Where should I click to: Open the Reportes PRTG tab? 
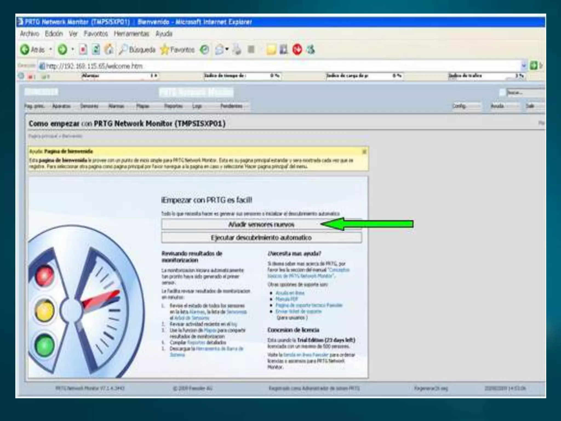pyautogui.click(x=173, y=106)
